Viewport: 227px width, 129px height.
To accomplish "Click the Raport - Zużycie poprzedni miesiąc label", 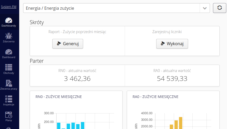I will tap(77, 32).
